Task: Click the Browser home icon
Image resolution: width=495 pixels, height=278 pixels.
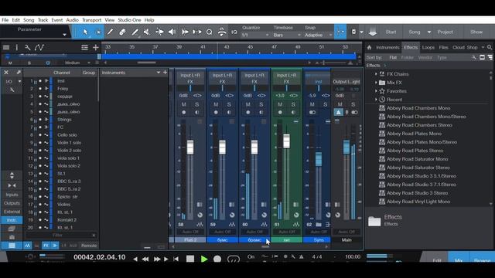Action: [x=370, y=48]
